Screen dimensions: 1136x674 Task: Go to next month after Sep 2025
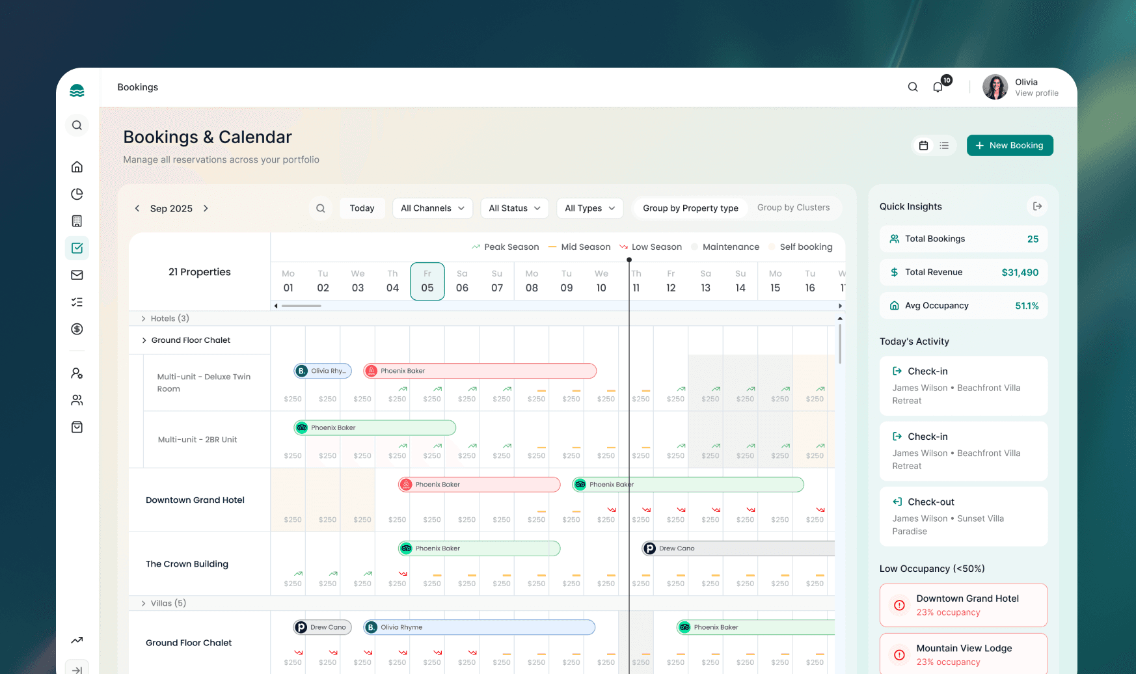[206, 208]
